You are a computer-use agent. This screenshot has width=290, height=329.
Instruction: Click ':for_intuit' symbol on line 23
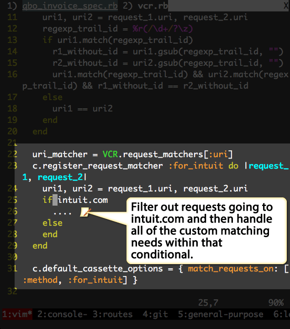coord(196,166)
